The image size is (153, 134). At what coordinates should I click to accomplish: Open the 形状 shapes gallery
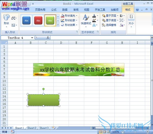6,21
